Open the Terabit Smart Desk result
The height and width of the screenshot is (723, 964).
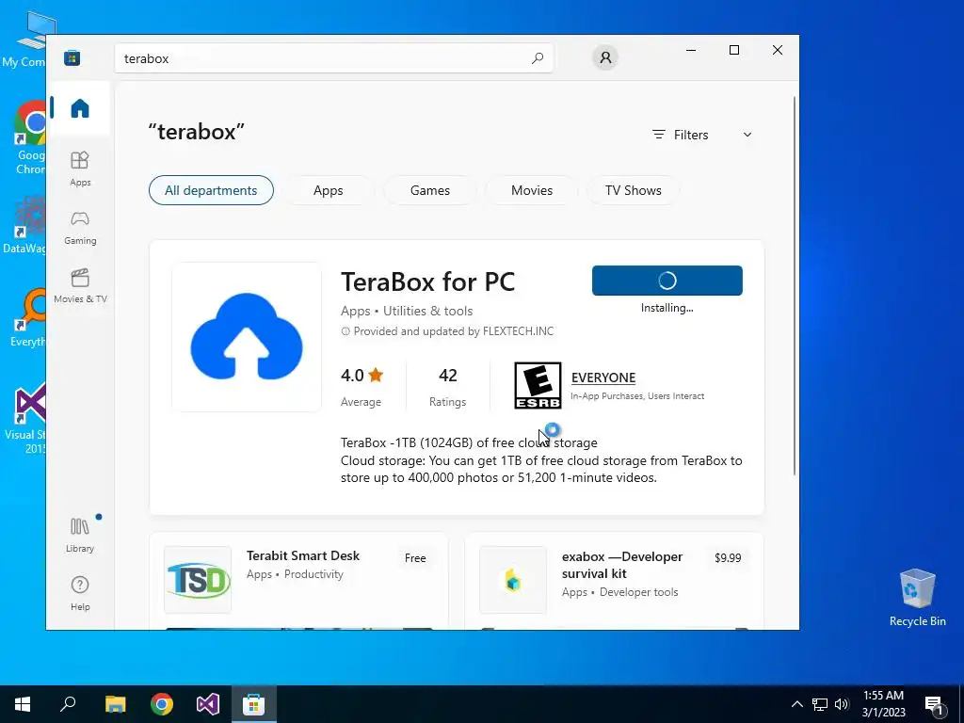(298, 580)
